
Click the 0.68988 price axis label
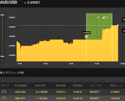[x=12, y=55]
